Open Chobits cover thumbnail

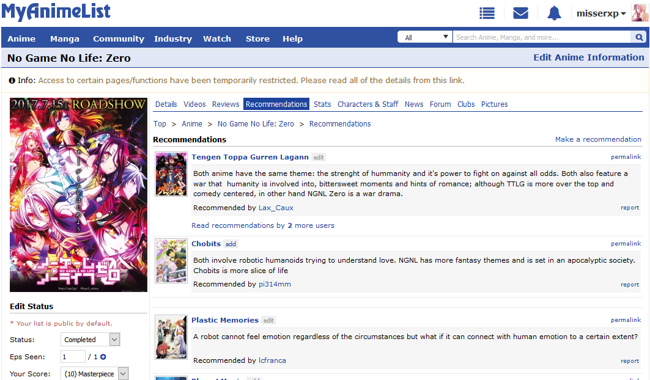(x=171, y=261)
